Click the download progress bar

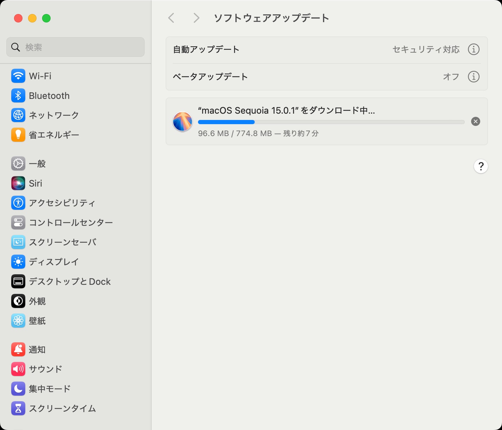coord(331,122)
